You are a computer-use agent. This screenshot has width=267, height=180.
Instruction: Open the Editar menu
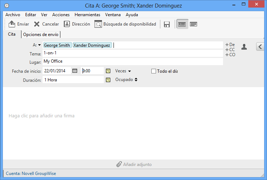click(31, 15)
